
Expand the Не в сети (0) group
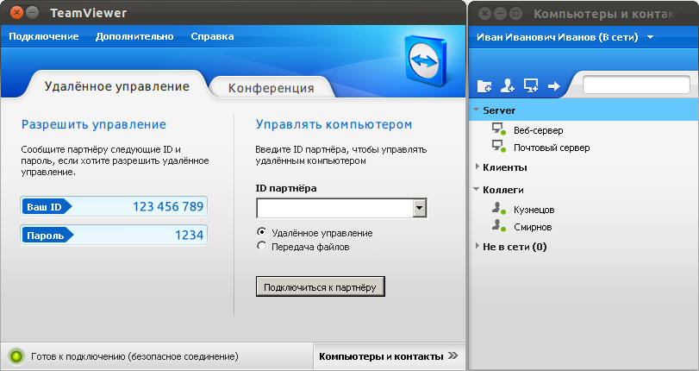(x=477, y=246)
